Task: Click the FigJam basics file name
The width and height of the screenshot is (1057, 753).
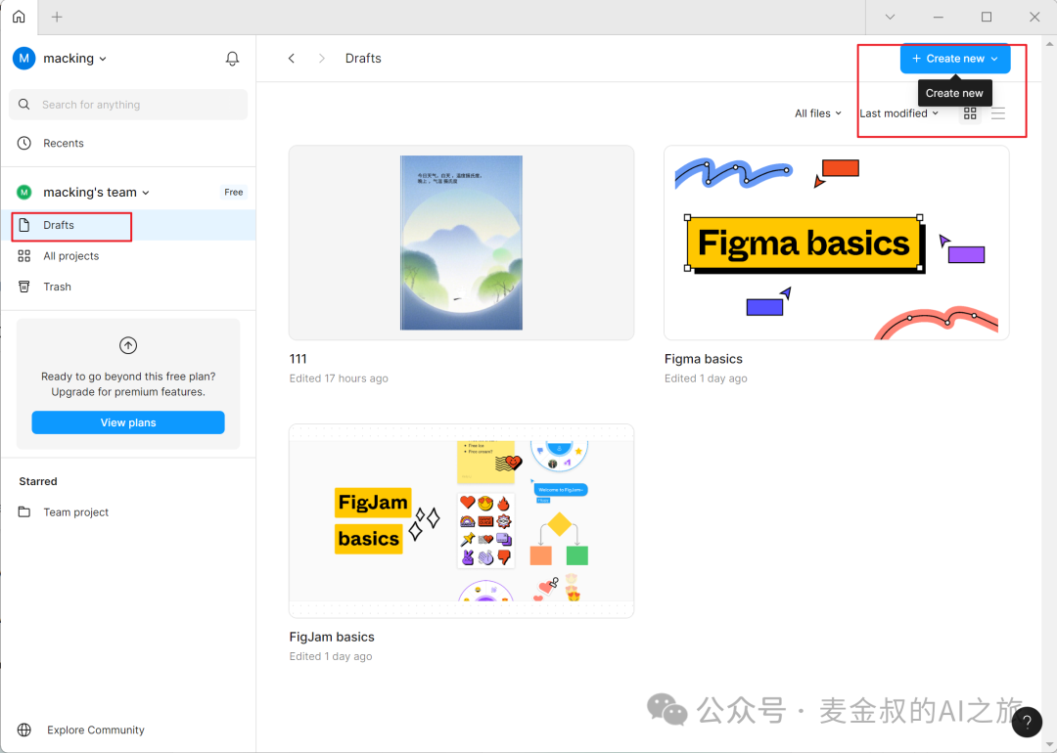Action: click(332, 638)
